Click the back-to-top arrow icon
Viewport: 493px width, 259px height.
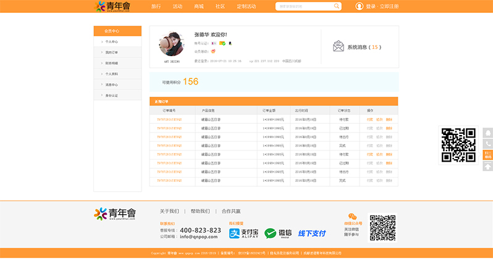487,166
